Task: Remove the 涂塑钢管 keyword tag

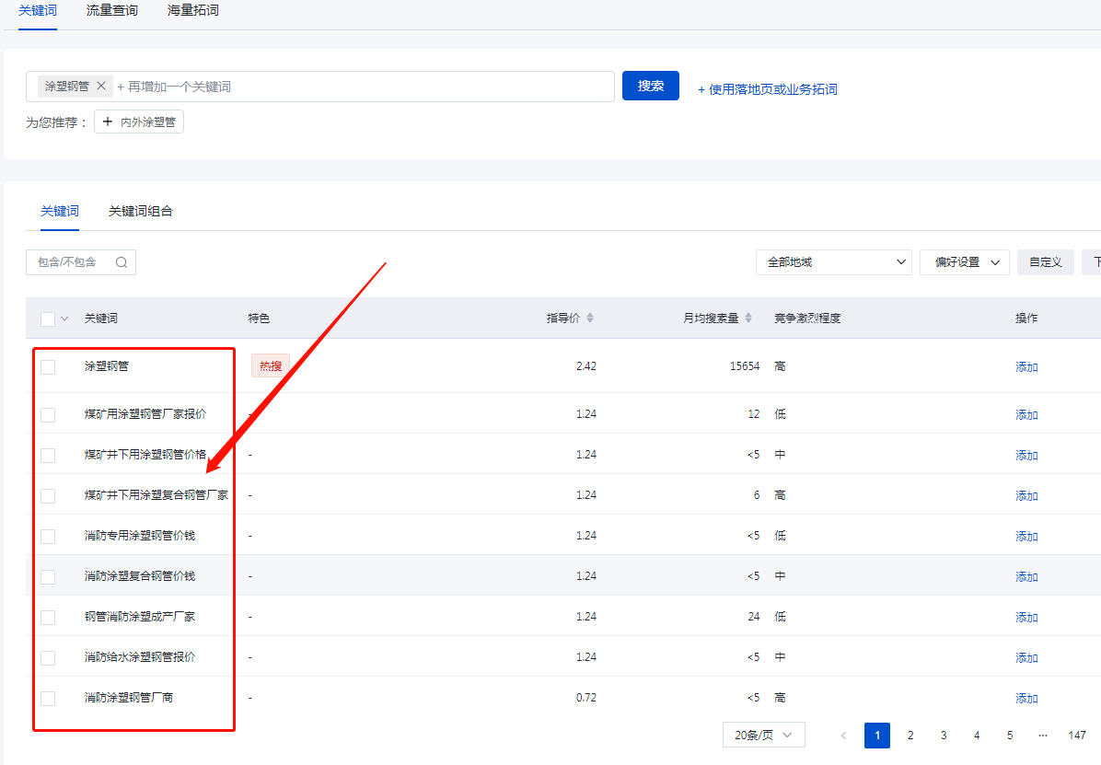Action: (101, 86)
